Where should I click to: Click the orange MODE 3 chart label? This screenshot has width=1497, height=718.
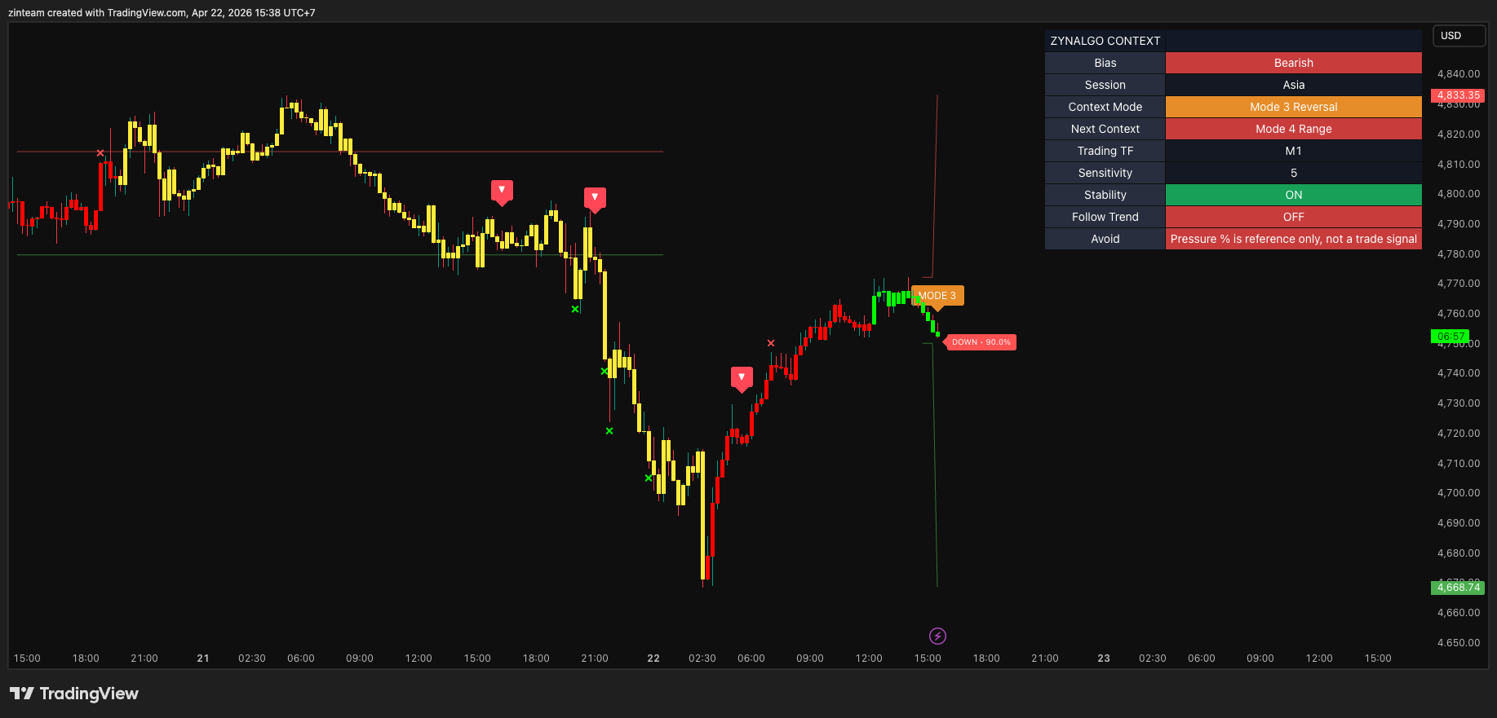[x=937, y=296]
